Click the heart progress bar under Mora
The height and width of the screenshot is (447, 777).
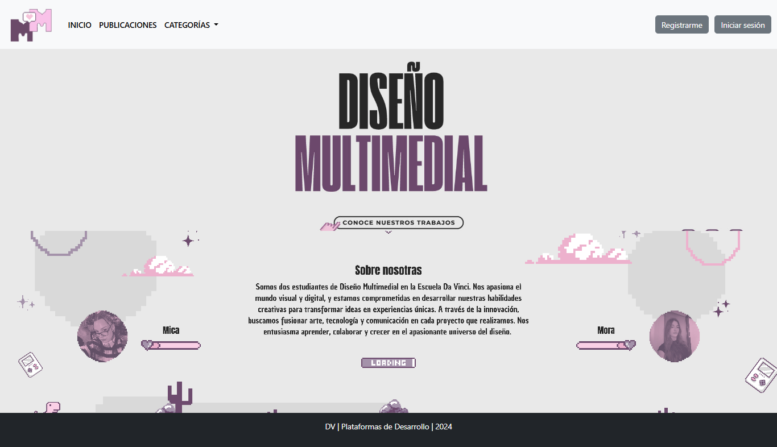pos(606,345)
